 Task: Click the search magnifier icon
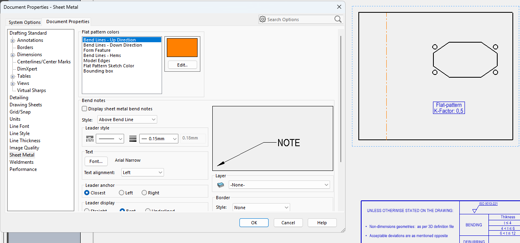click(x=338, y=19)
